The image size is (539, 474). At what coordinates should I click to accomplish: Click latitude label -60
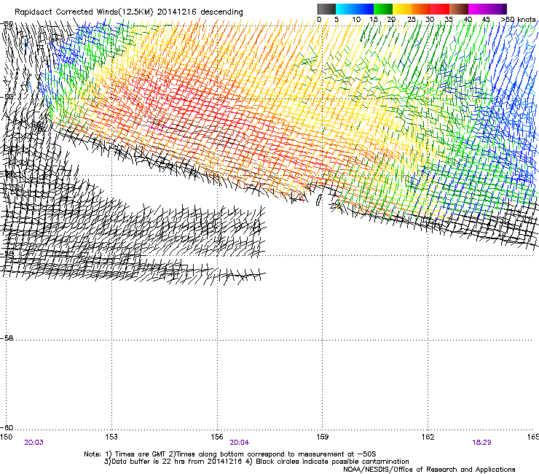(x=7, y=427)
